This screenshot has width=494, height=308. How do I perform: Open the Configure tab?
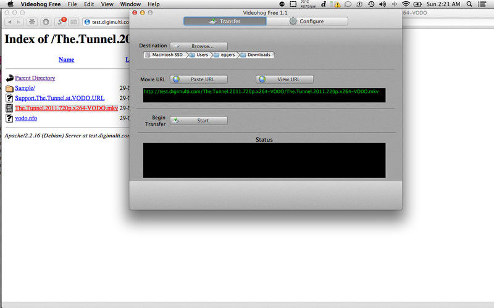(307, 21)
